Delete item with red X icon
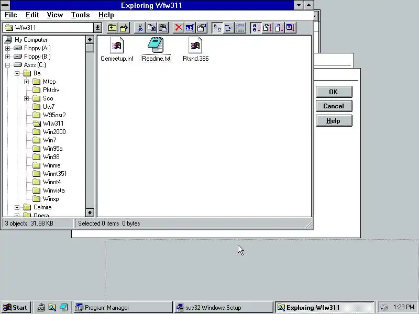This screenshot has height=314, width=419. pos(179,28)
